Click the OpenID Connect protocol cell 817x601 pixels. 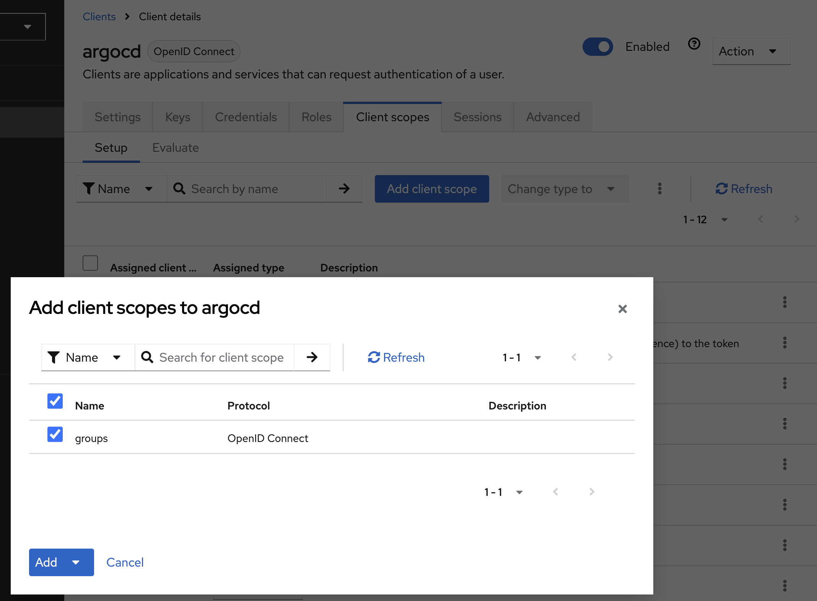coord(268,438)
